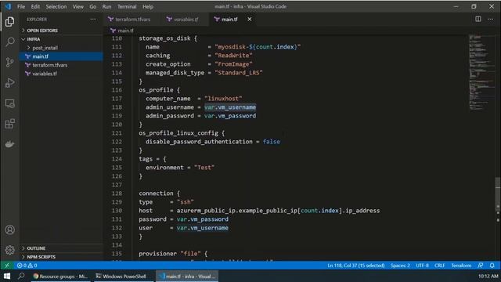Open Windows taskbar search
The width and height of the screenshot is (501, 282).
21,276
